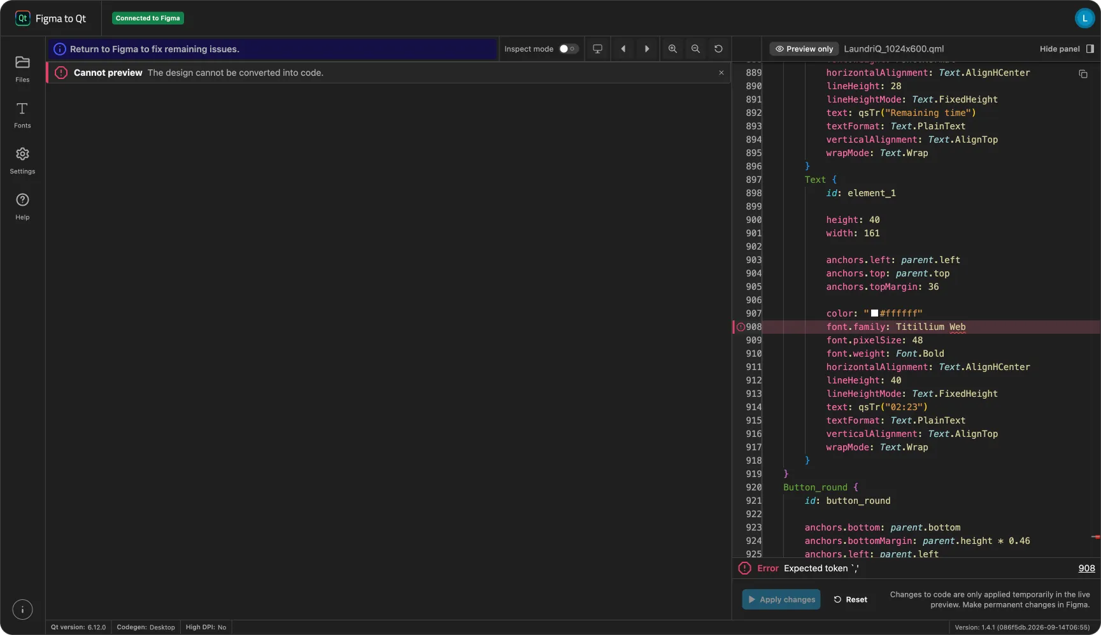
Task: Open the Settings gear in sidebar
Action: pos(22,161)
